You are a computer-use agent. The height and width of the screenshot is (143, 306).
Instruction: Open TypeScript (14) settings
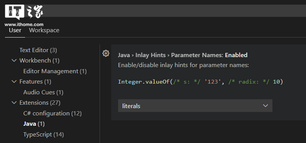tap(44, 134)
